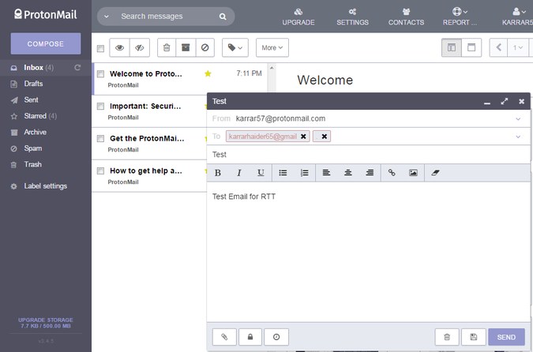This screenshot has width=533, height=352.
Task: Toggle underline formatting in the composer
Action: 261,173
